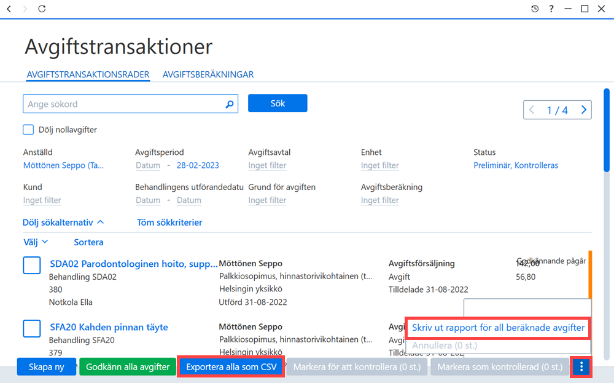Select the Annullera (0 st.) menu entry

(445, 345)
